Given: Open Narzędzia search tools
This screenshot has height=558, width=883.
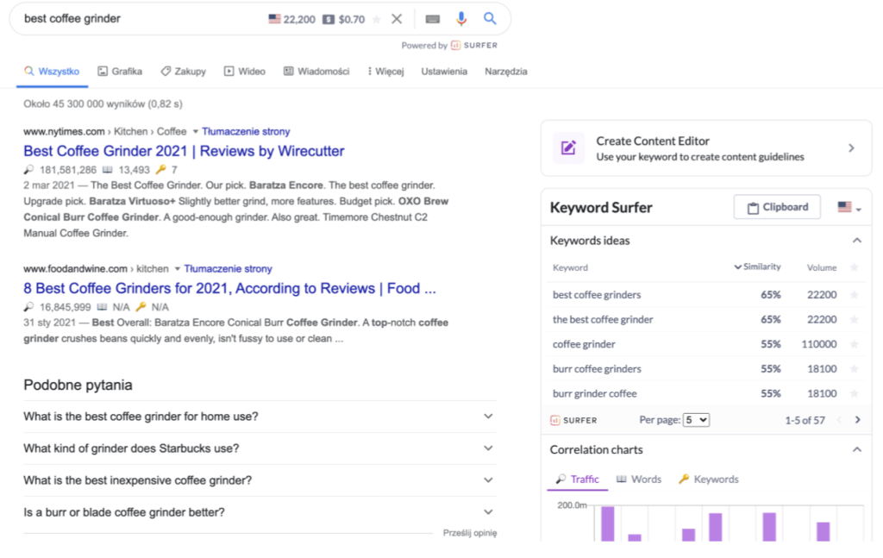Looking at the screenshot, I should click(506, 72).
